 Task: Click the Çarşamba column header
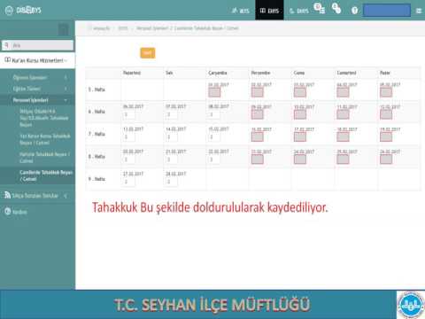tap(218, 73)
